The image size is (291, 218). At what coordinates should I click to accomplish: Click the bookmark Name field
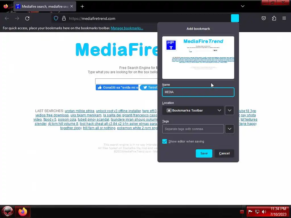(198, 92)
